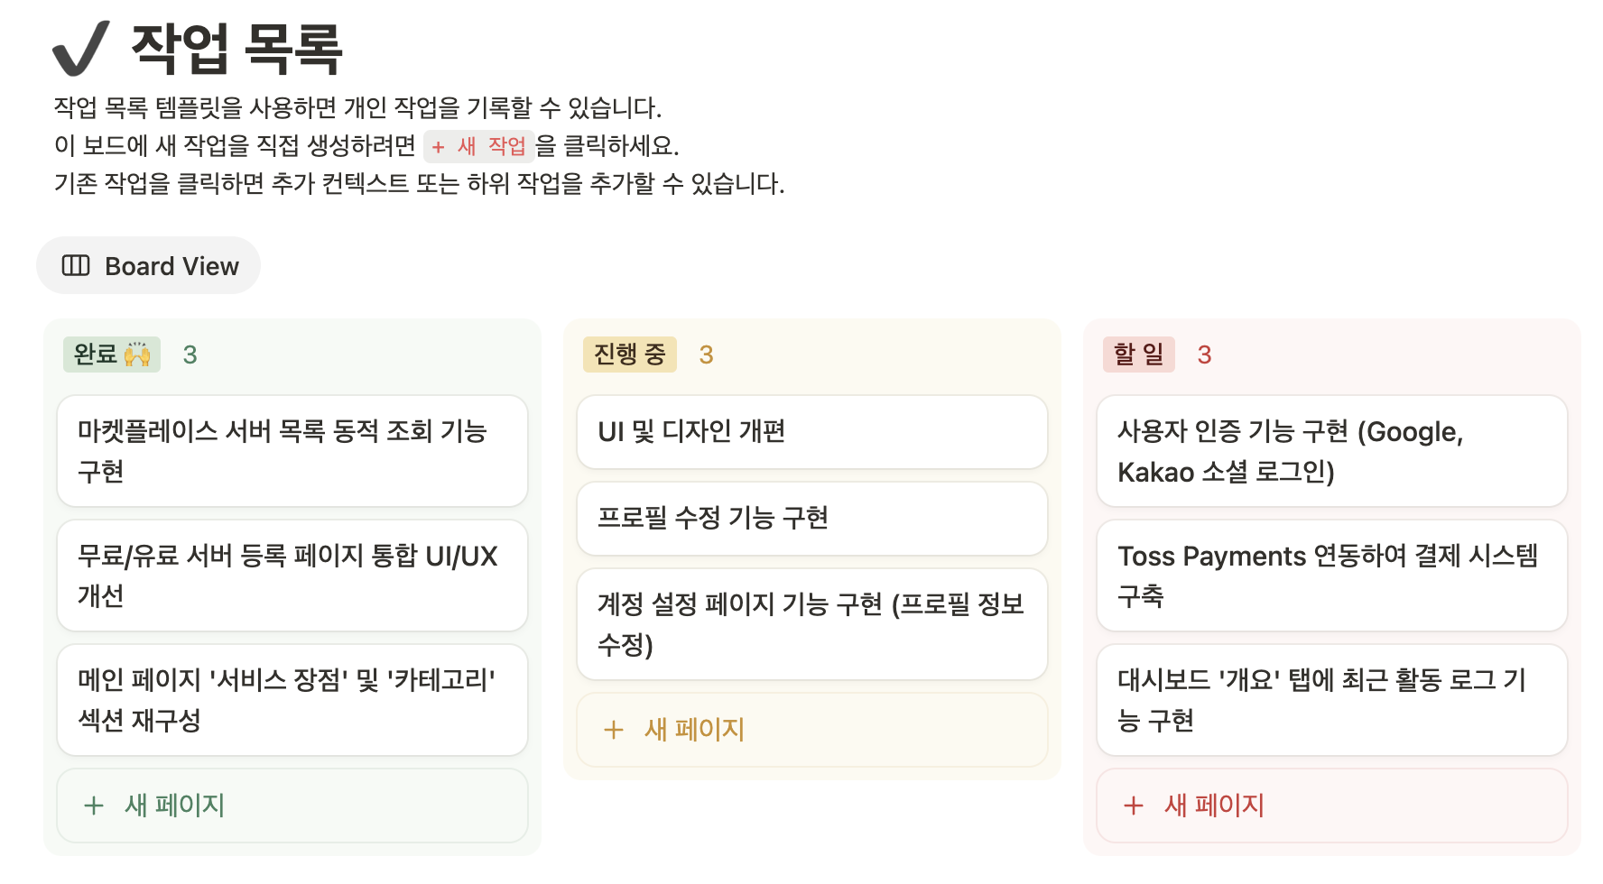Select the 할 일 status tag label

(x=1138, y=355)
